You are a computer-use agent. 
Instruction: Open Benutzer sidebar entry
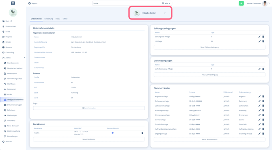9,47
